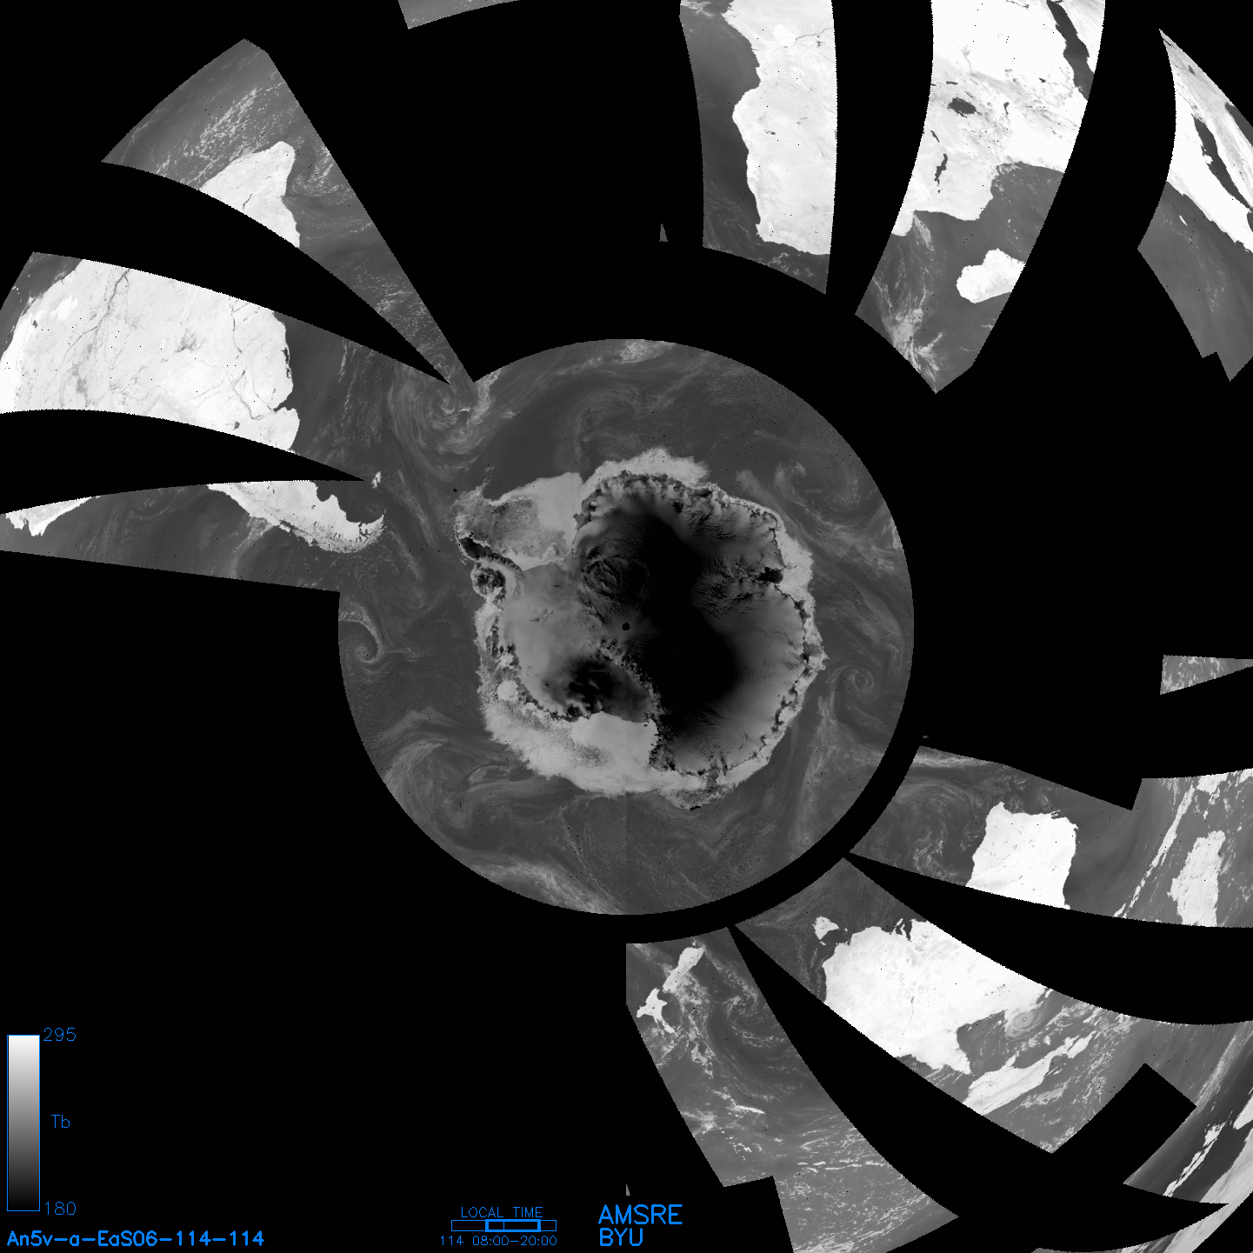The height and width of the screenshot is (1253, 1253).
Task: Click the 180 scale minimum label
Action: click(x=59, y=1209)
